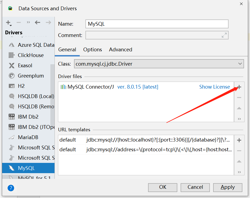This screenshot has height=198, width=250.
Task: Add a driver file with the plus icon
Action: click(x=239, y=87)
